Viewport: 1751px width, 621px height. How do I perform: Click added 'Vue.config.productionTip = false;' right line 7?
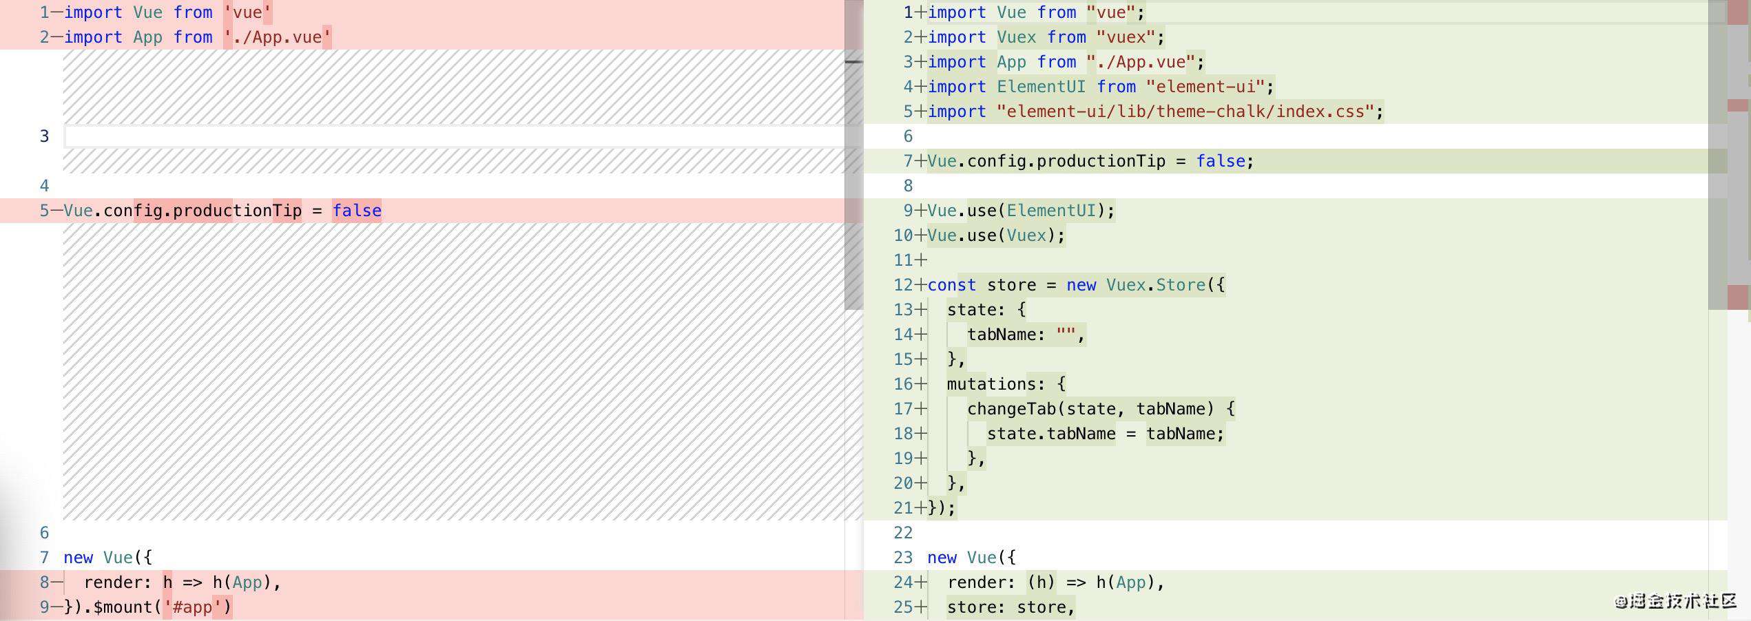click(1090, 161)
